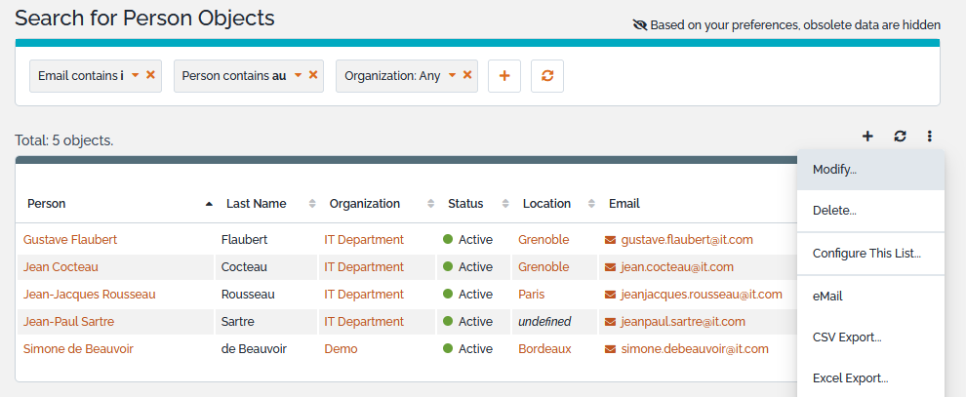This screenshot has height=397, width=966.
Task: Choose CSV Export... from menu
Action: click(x=846, y=337)
